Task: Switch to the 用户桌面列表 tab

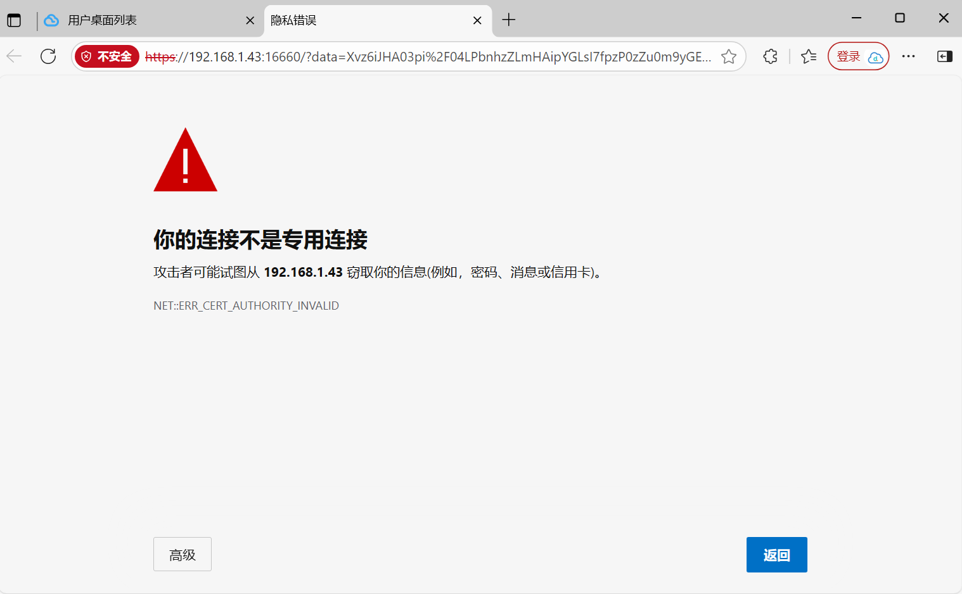Action: (127, 20)
